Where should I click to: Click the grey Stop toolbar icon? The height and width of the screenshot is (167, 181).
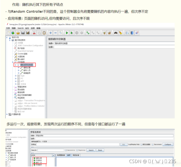[77, 33]
